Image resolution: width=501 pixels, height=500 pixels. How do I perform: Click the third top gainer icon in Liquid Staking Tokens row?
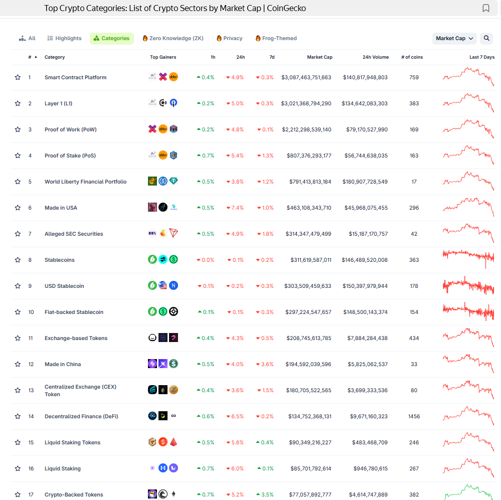[x=174, y=442]
